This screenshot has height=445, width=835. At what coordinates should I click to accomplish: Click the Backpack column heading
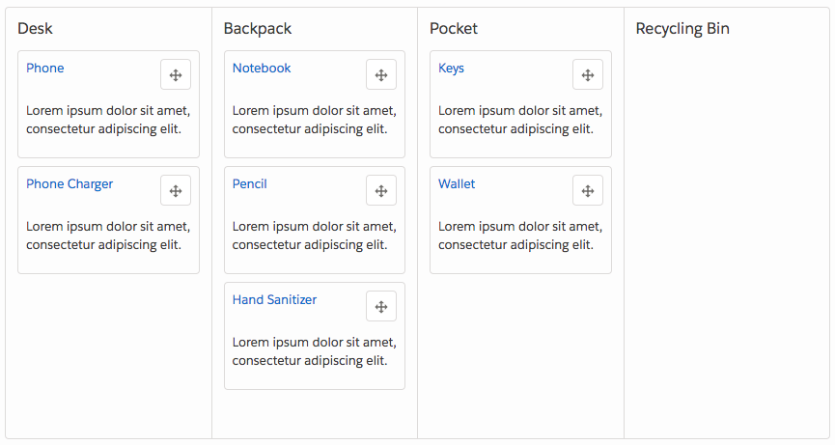(258, 29)
